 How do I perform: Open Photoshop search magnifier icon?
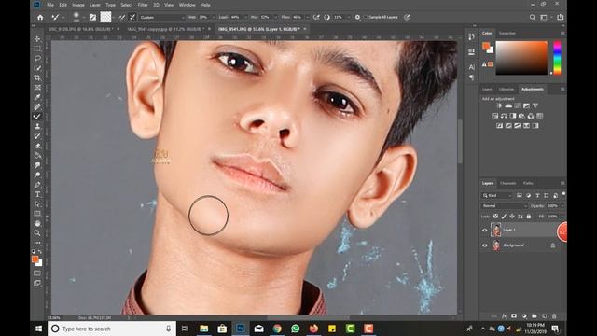click(533, 17)
